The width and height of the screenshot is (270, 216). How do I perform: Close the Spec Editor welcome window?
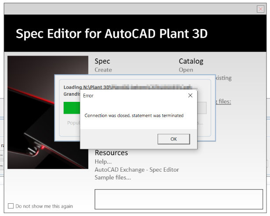(x=260, y=9)
